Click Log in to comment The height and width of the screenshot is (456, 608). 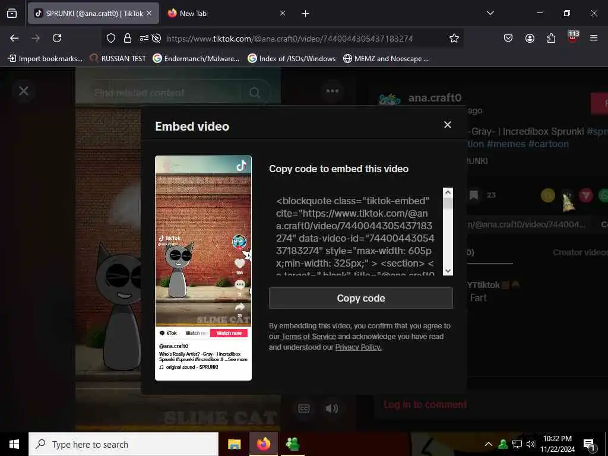click(x=425, y=404)
